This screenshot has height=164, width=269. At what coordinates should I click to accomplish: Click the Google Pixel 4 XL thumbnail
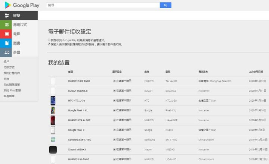coord(53,110)
